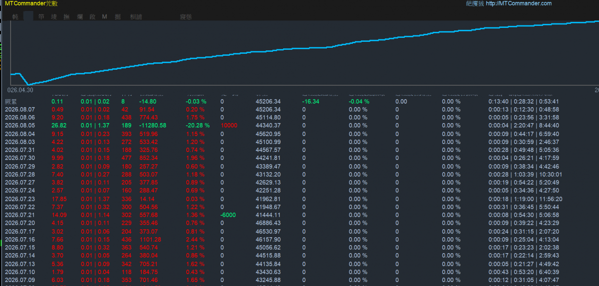
Task: Select the 2026.07.20 date row
Action: [299, 223]
